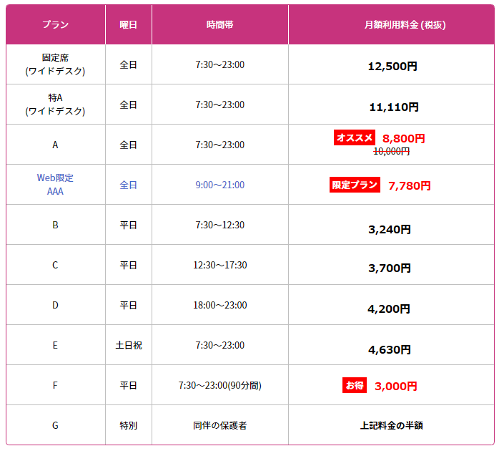This screenshot has height=451, width=499.
Task: Click the 月額利用料金 (税抜) header
Action: [405, 24]
